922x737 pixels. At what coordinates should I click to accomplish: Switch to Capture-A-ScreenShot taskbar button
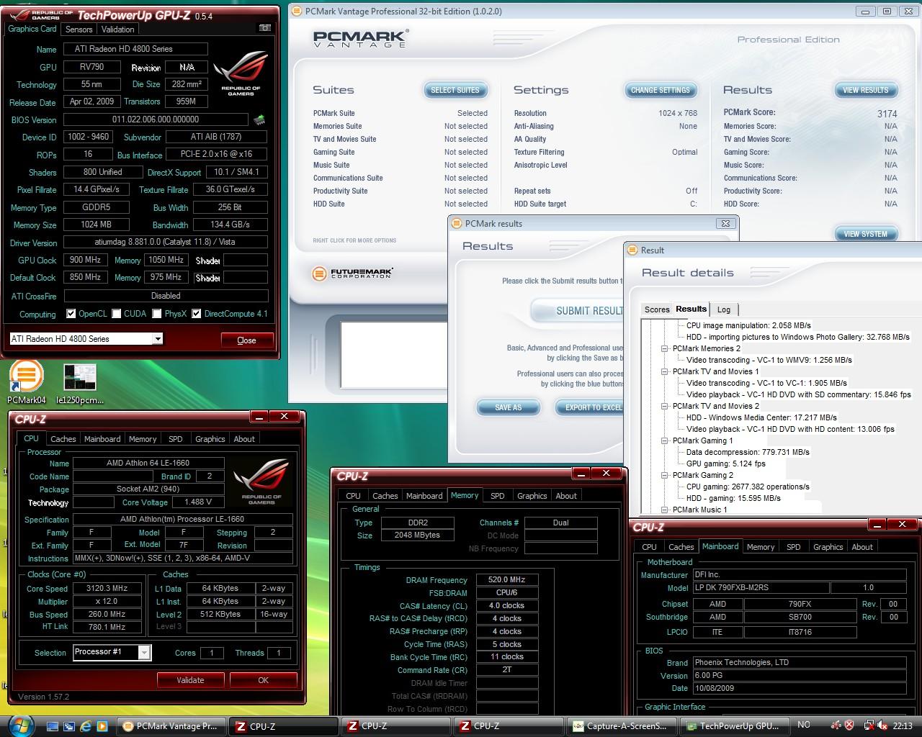point(620,726)
